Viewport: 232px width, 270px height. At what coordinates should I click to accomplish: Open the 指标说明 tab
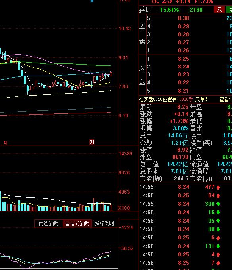coord(104,223)
